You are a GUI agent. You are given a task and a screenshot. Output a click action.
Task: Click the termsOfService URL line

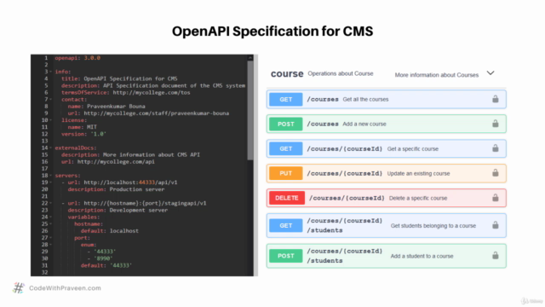(126, 93)
